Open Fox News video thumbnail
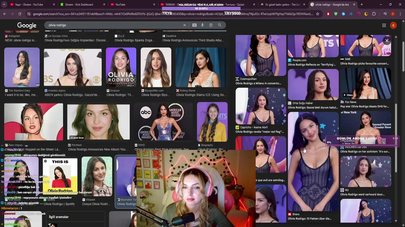This screenshot has height=227, width=405. [365, 84]
